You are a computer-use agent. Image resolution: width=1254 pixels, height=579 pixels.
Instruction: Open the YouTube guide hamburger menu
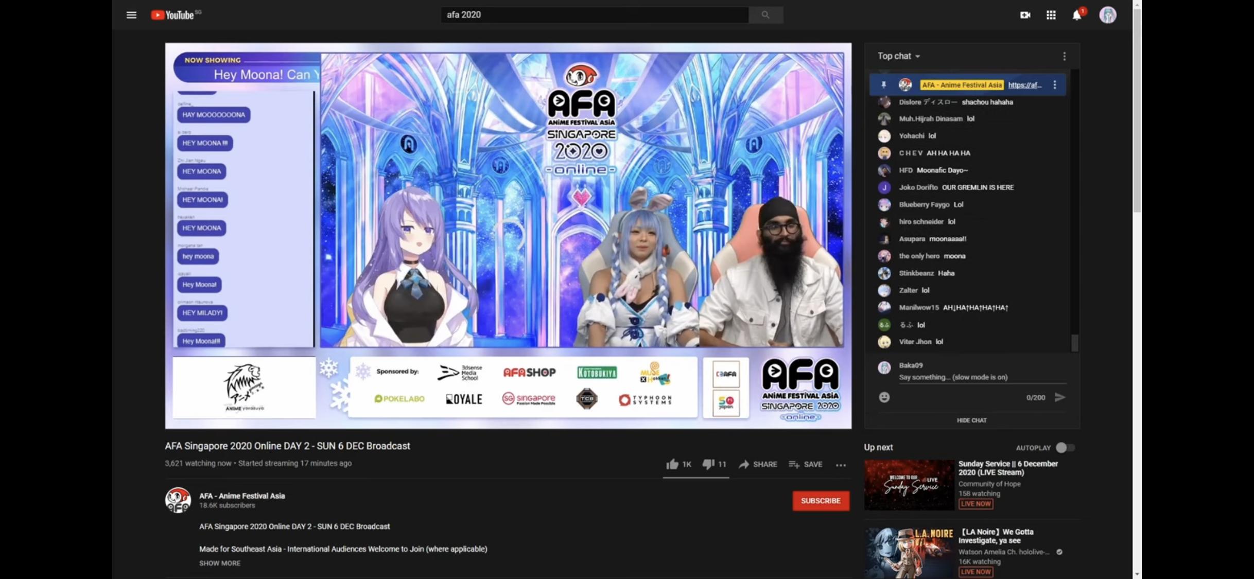[x=131, y=15]
